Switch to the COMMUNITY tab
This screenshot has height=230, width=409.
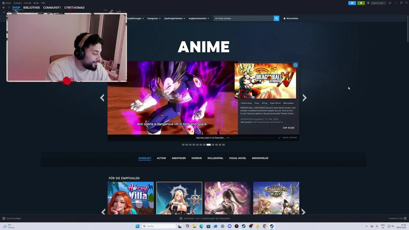pyautogui.click(x=52, y=8)
